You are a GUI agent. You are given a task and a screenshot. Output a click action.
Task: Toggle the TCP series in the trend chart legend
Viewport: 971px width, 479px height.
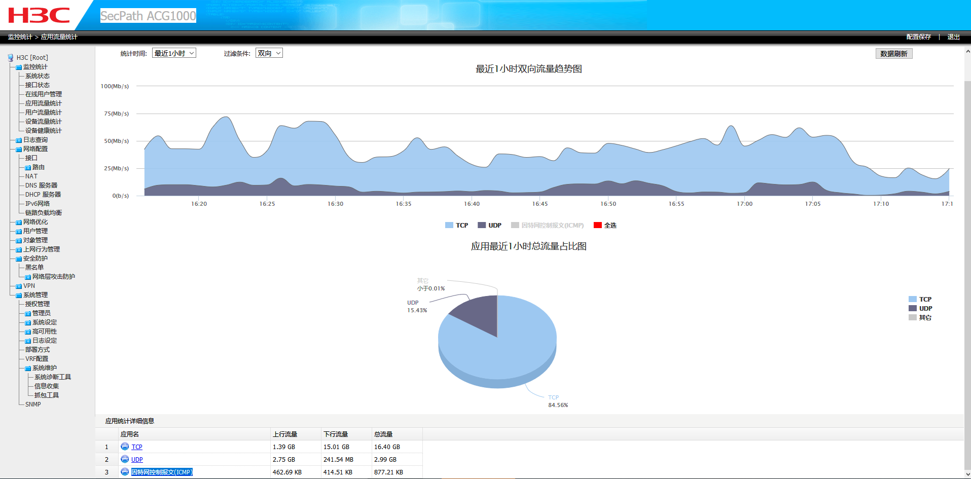pyautogui.click(x=456, y=225)
